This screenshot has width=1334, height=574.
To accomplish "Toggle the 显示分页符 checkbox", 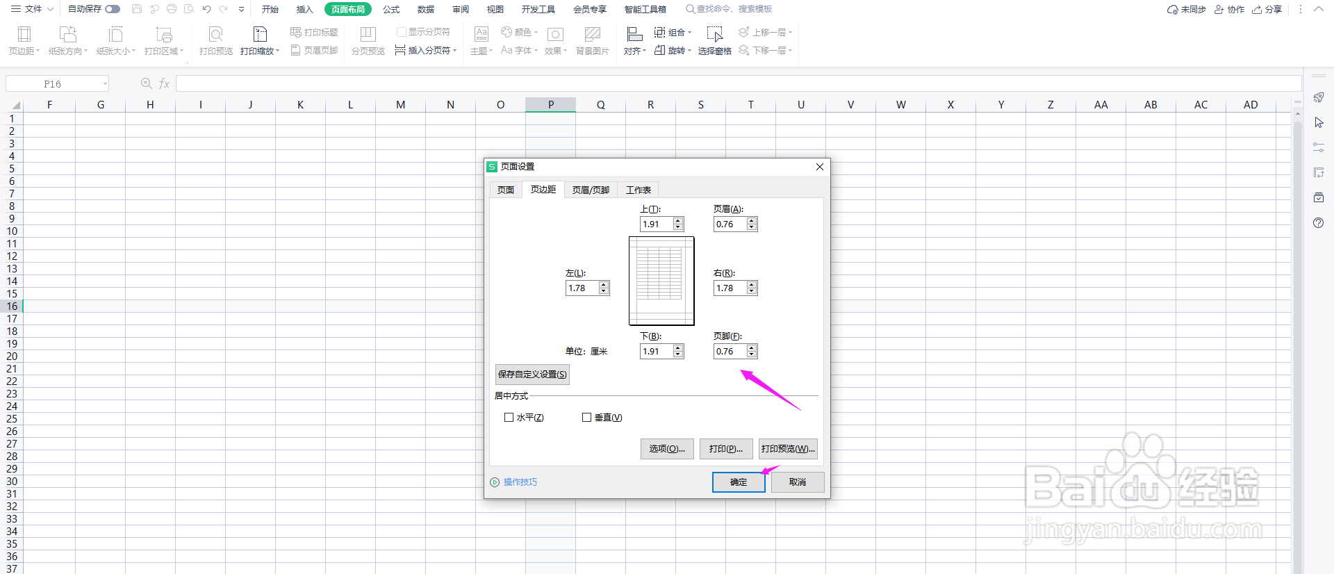I will [401, 32].
